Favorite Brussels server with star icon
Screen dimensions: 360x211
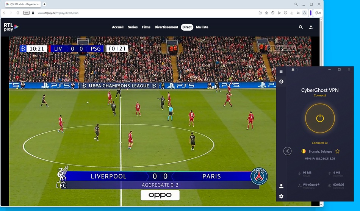337,151
